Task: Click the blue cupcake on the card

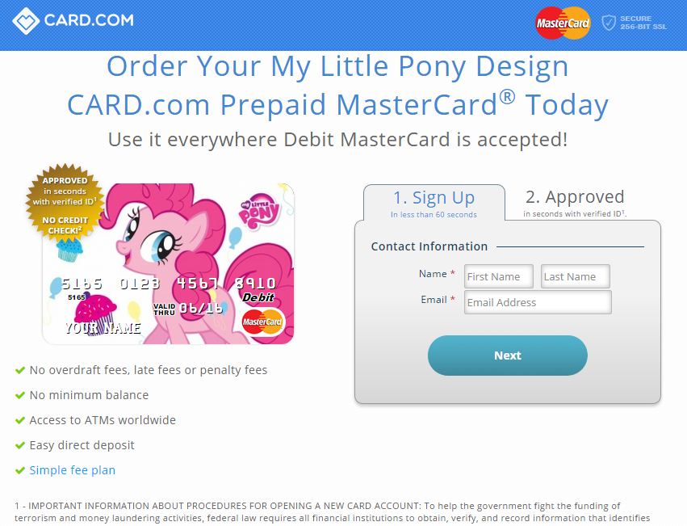Action: click(69, 250)
